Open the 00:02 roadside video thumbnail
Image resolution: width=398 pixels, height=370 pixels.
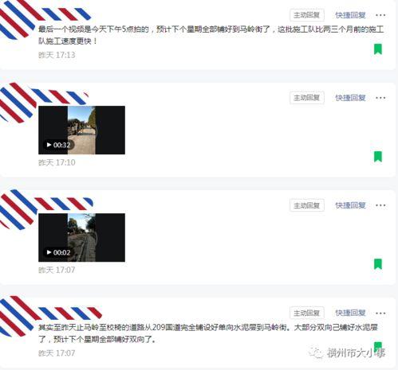click(81, 237)
